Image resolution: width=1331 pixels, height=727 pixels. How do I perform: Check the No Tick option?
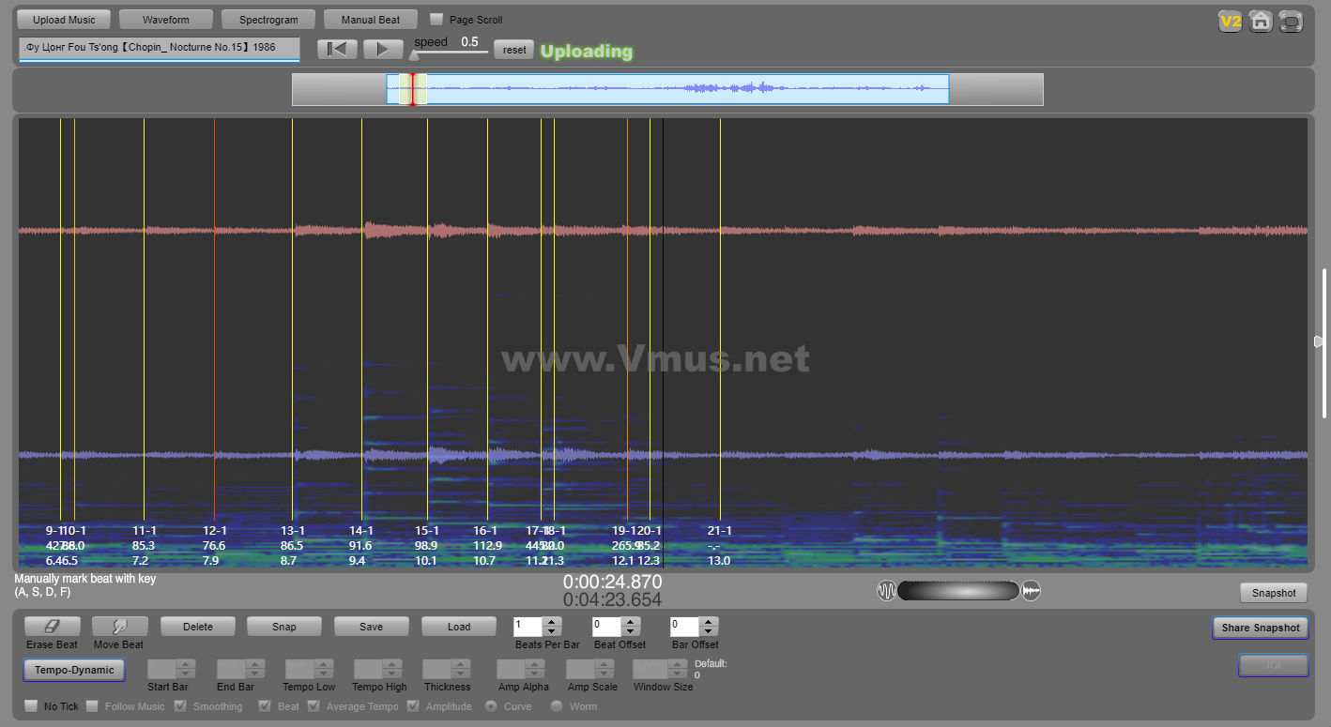(31, 705)
